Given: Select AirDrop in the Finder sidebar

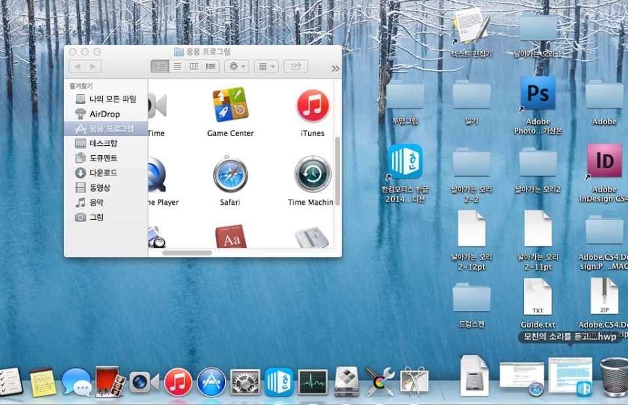Looking at the screenshot, I should (x=104, y=114).
